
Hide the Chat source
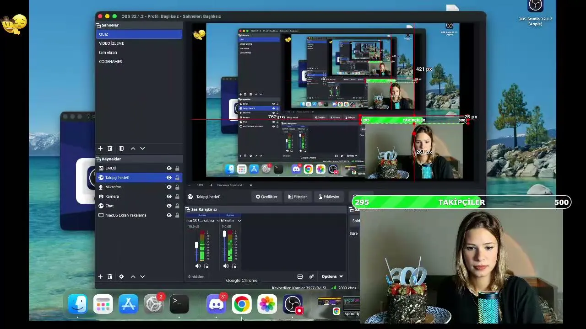tap(169, 206)
